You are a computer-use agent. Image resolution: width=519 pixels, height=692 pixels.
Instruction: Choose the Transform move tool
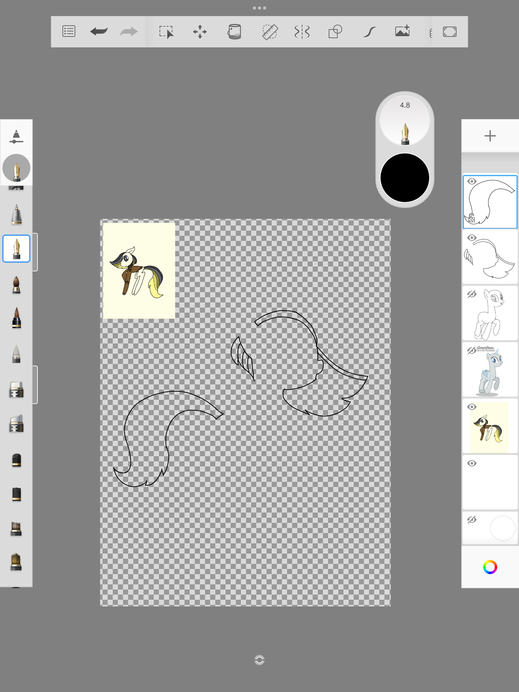click(200, 32)
